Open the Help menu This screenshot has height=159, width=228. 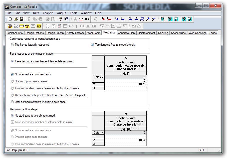click(x=98, y=13)
